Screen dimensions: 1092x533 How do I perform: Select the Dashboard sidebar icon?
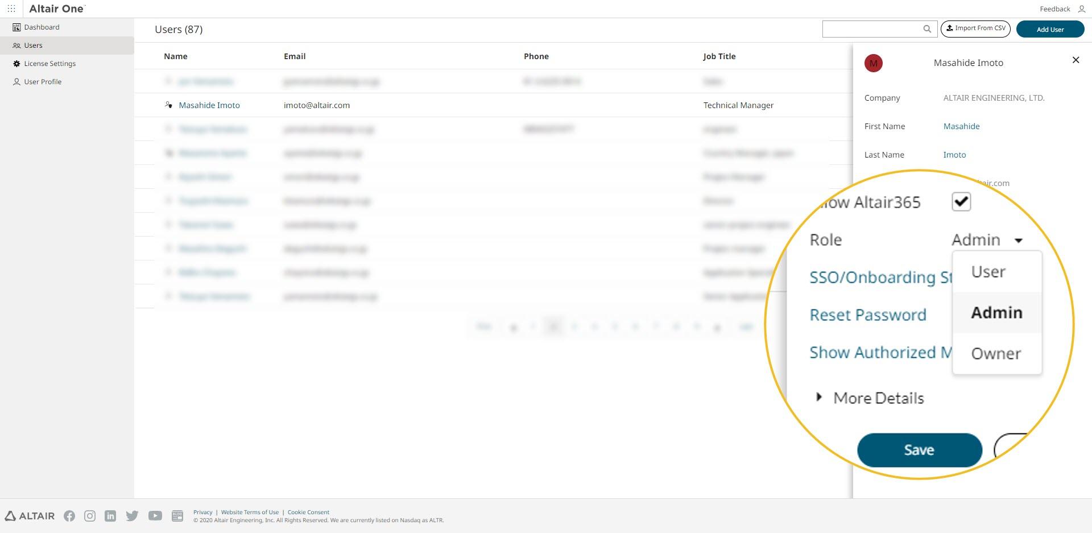(x=16, y=27)
